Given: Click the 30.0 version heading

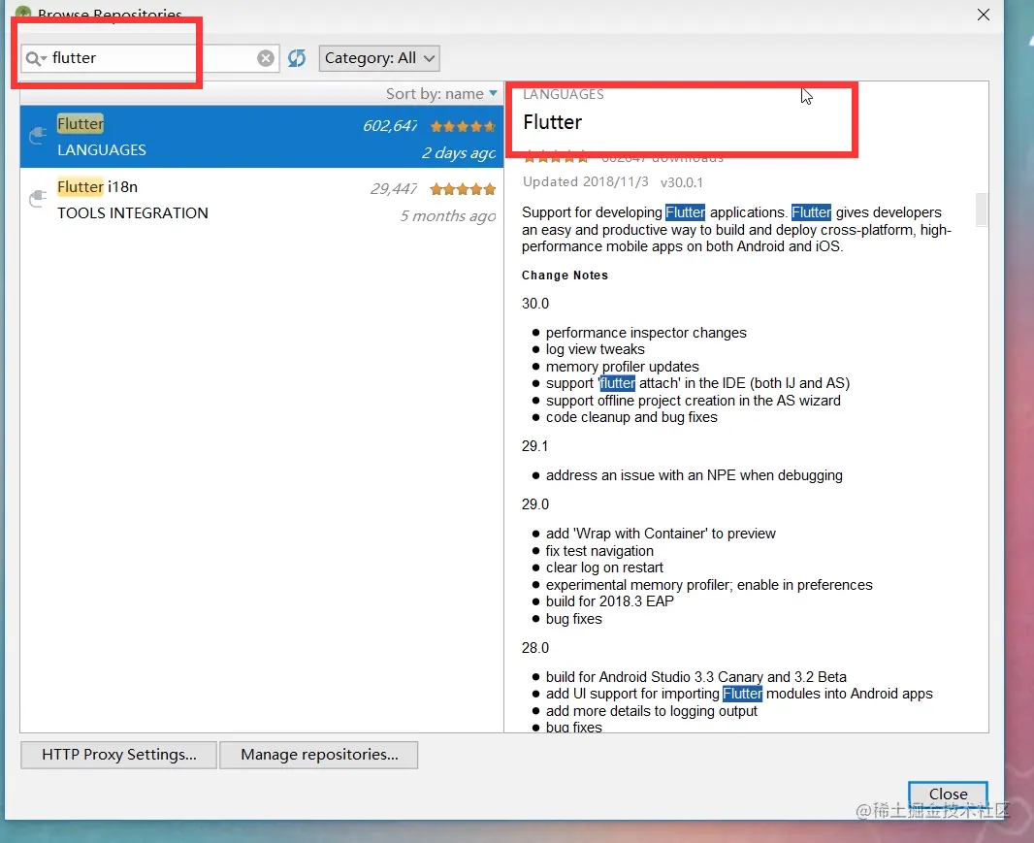Looking at the screenshot, I should click(x=535, y=304).
